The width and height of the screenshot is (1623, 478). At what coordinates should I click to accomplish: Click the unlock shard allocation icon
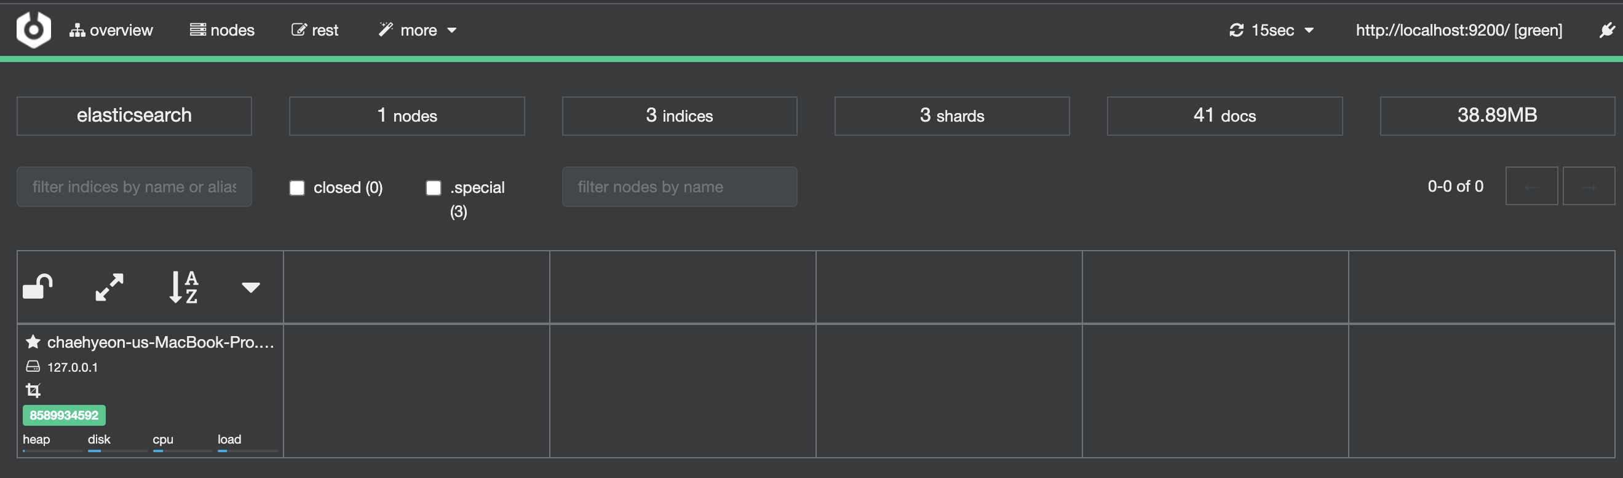pyautogui.click(x=38, y=287)
